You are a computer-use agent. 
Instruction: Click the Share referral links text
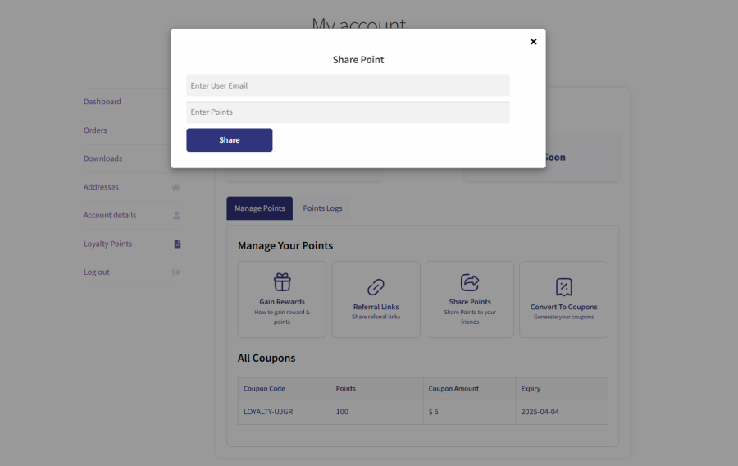click(x=376, y=317)
